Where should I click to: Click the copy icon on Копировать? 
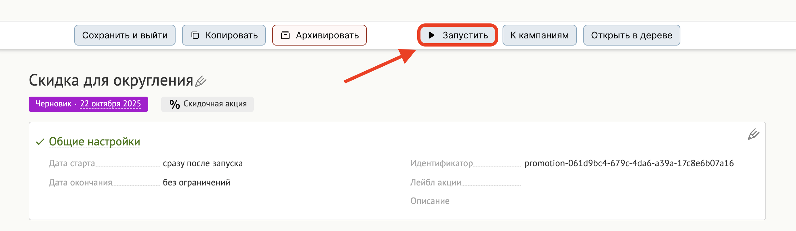click(x=195, y=35)
